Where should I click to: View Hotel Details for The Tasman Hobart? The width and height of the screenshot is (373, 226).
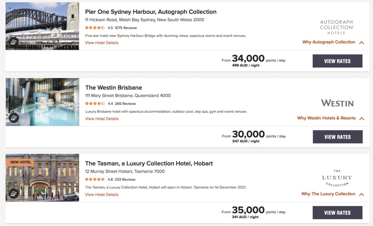click(x=101, y=194)
